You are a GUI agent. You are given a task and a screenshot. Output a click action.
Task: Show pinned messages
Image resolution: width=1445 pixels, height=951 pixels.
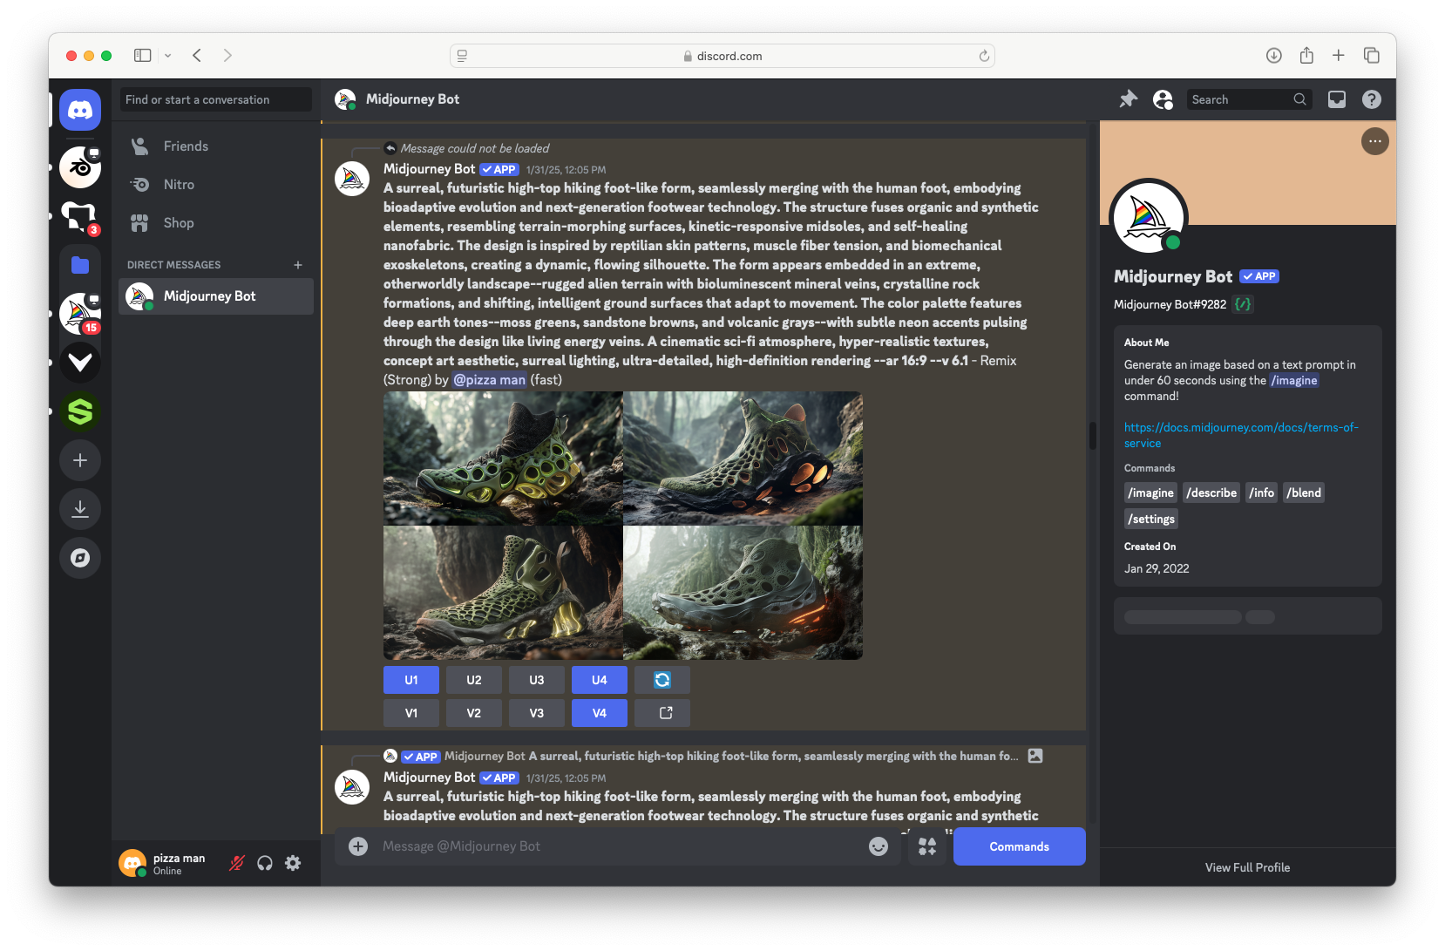[1129, 99]
